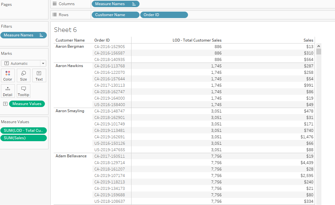Image resolution: width=335 pixels, height=205 pixels.
Task: Click the Measure Values text button in Marks
Action: point(27,103)
